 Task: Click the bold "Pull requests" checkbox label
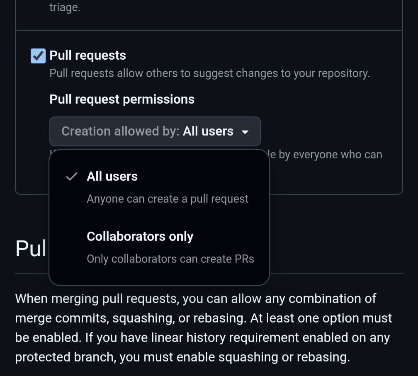tap(87, 56)
